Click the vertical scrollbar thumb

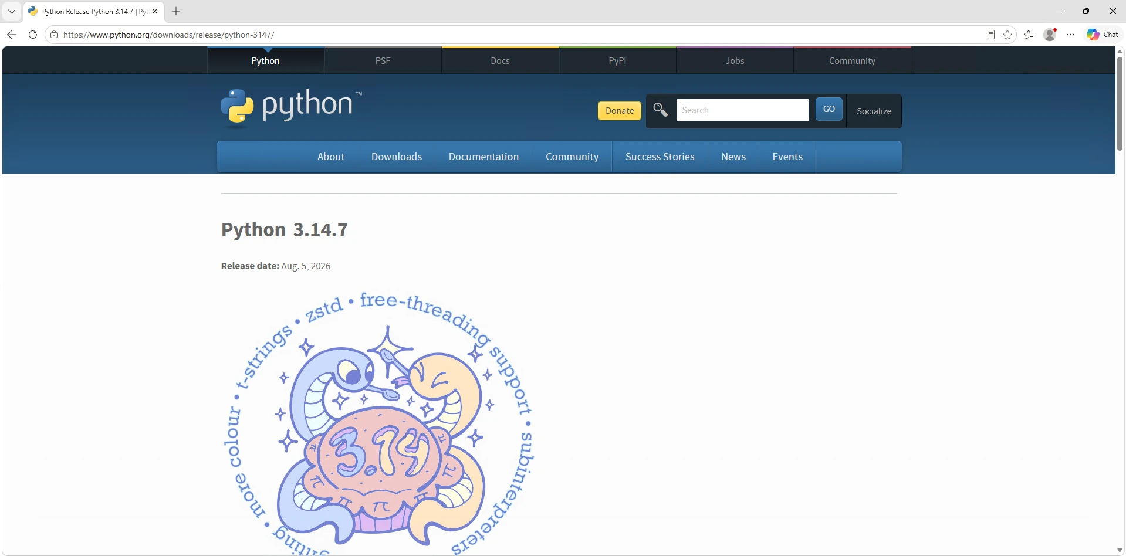tap(1120, 103)
